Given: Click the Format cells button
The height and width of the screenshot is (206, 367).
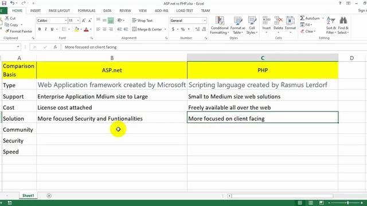Looking at the screenshot, I should [x=290, y=25].
